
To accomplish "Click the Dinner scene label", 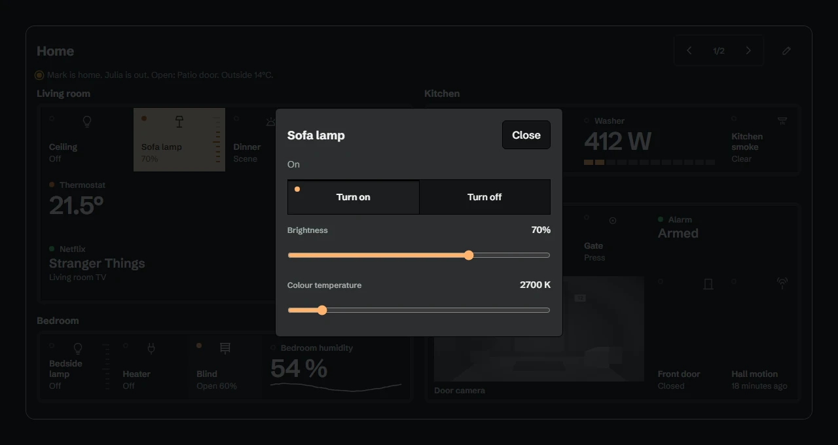I will coord(247,147).
